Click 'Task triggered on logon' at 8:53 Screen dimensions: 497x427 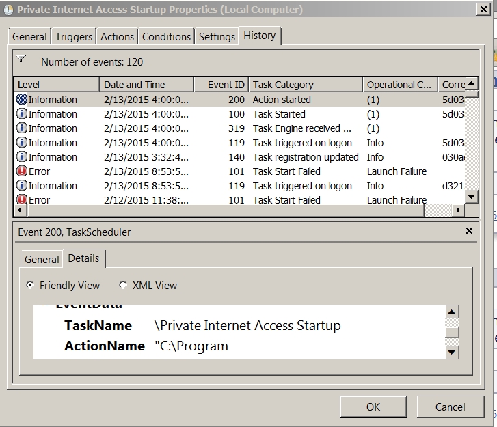tap(302, 186)
